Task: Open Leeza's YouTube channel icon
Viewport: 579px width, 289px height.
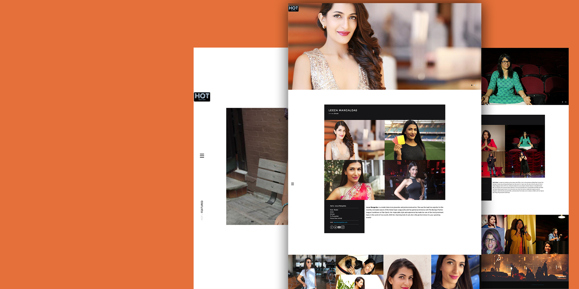Action: click(339, 227)
